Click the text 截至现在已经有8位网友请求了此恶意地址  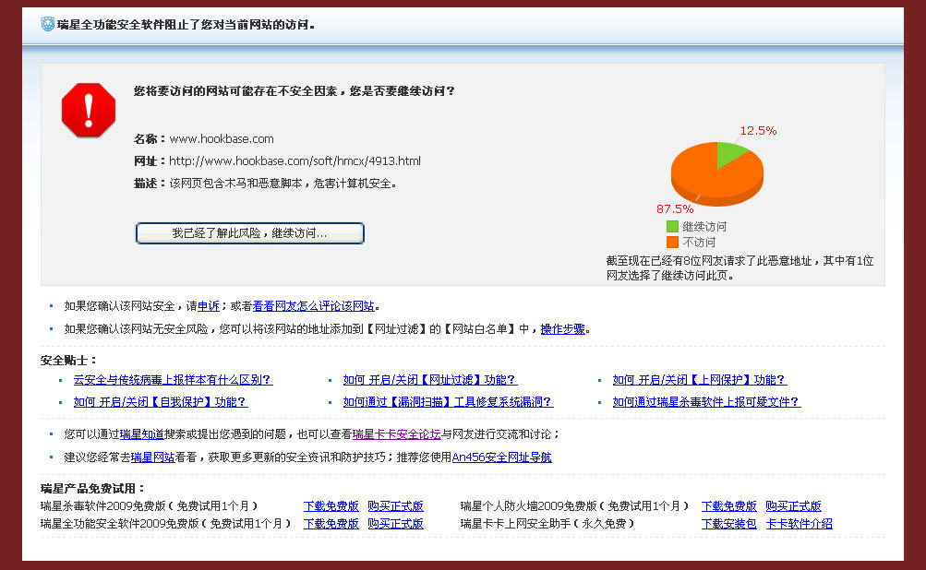pos(709,261)
